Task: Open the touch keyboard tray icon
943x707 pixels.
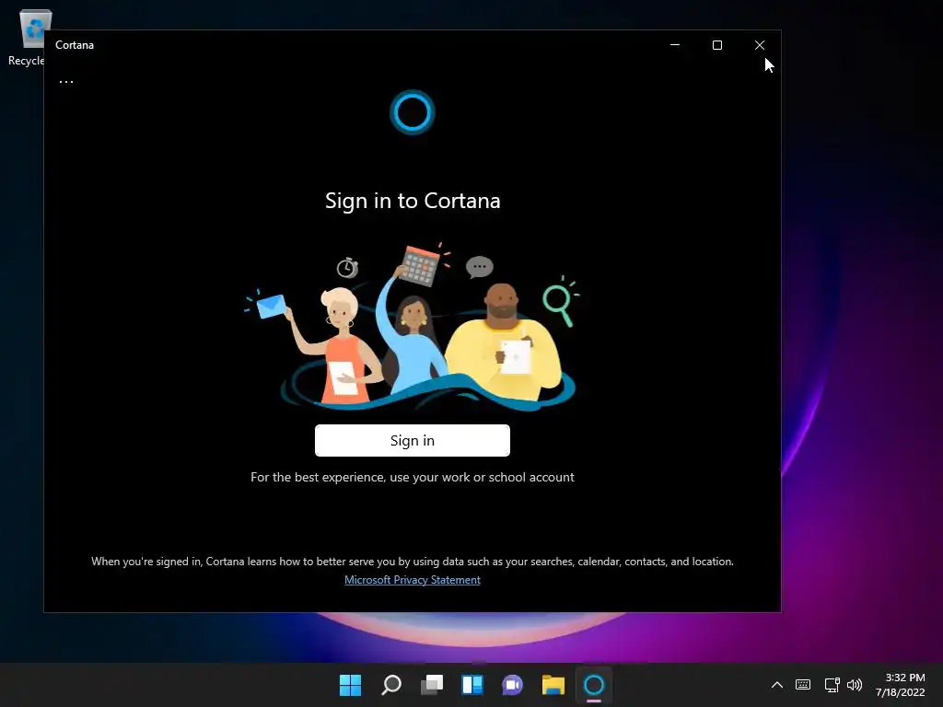Action: tap(803, 685)
